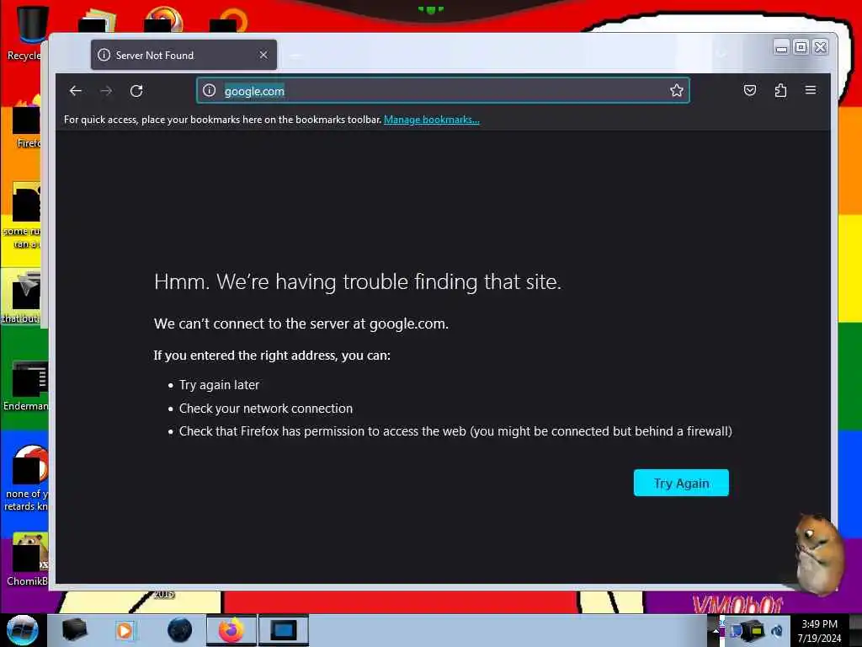
Task: Maximize the Firefox window
Action: 801,48
